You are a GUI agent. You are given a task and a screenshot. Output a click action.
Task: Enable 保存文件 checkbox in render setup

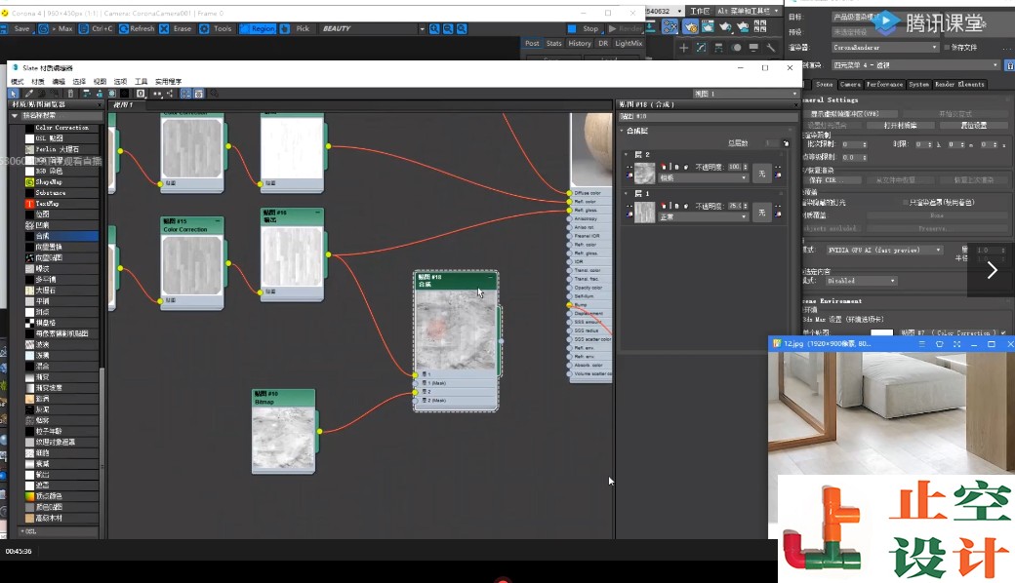(x=947, y=47)
